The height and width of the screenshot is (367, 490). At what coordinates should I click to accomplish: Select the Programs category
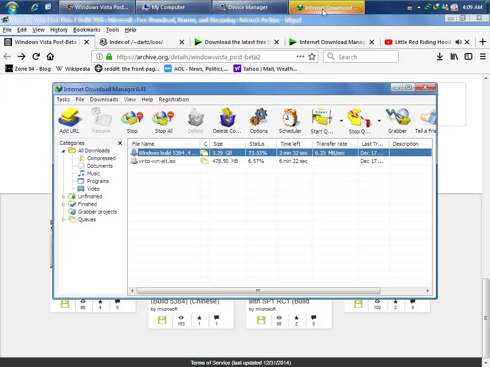(x=98, y=181)
